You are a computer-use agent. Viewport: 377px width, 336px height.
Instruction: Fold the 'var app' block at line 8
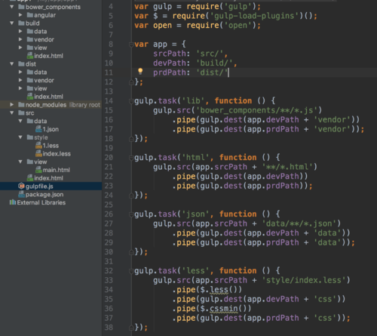tap(131, 45)
